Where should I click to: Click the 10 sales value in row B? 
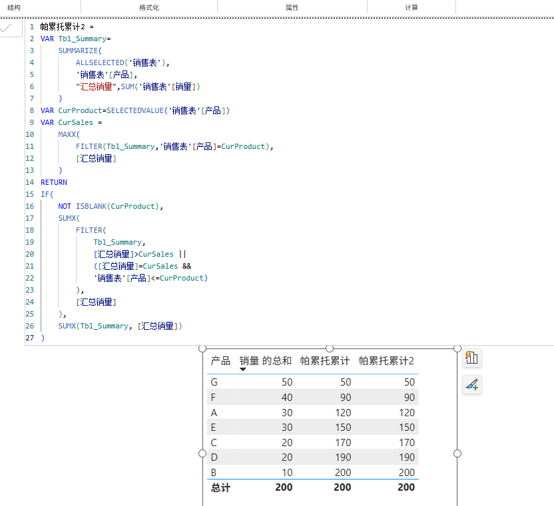point(287,473)
